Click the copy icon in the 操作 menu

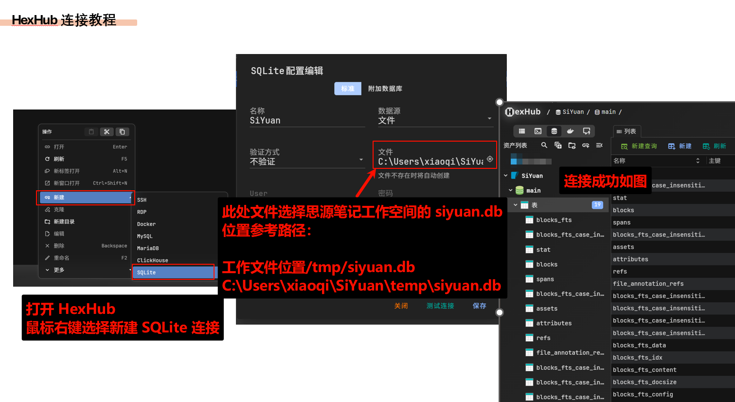(122, 131)
